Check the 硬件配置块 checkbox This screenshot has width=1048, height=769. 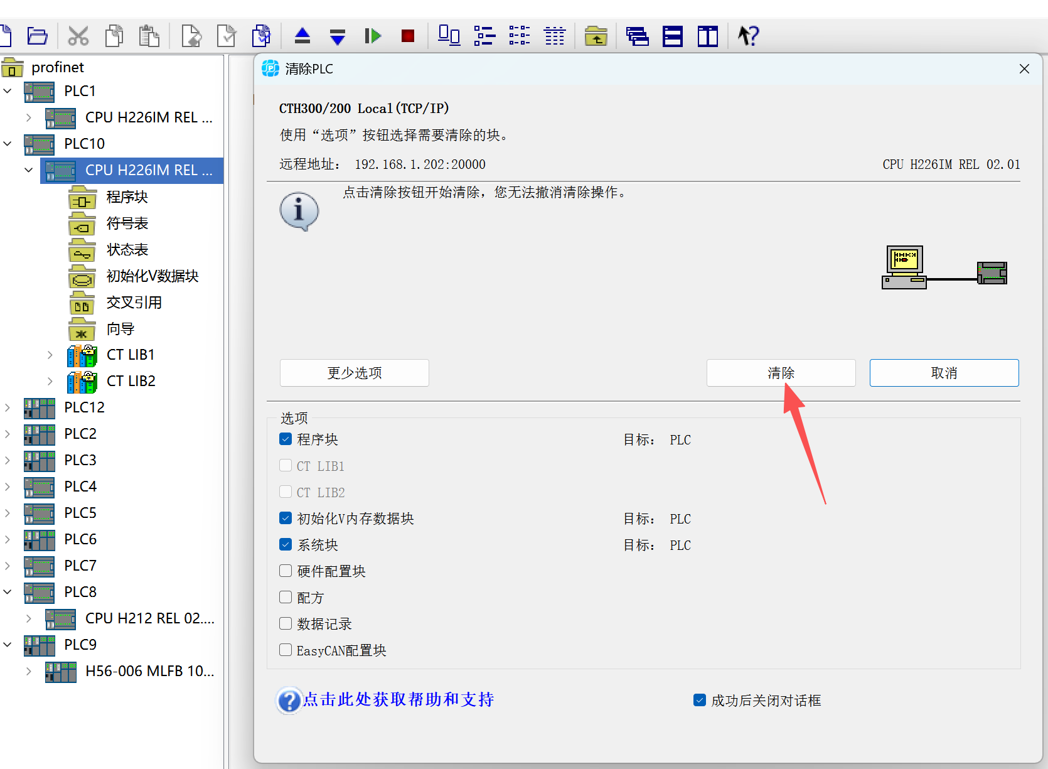click(286, 571)
